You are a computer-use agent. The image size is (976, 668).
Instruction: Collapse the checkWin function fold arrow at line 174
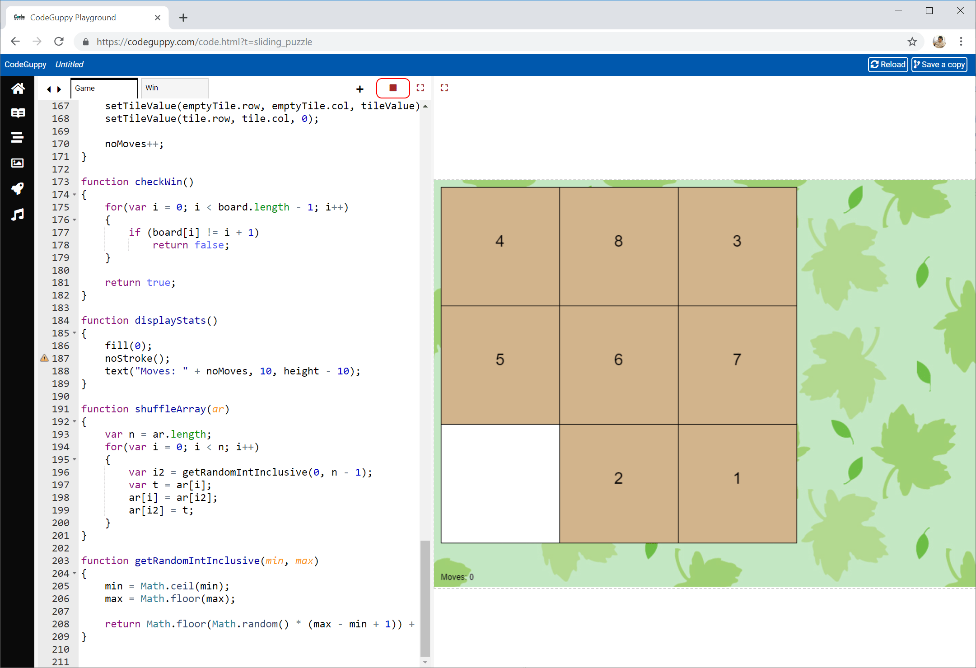coord(75,195)
